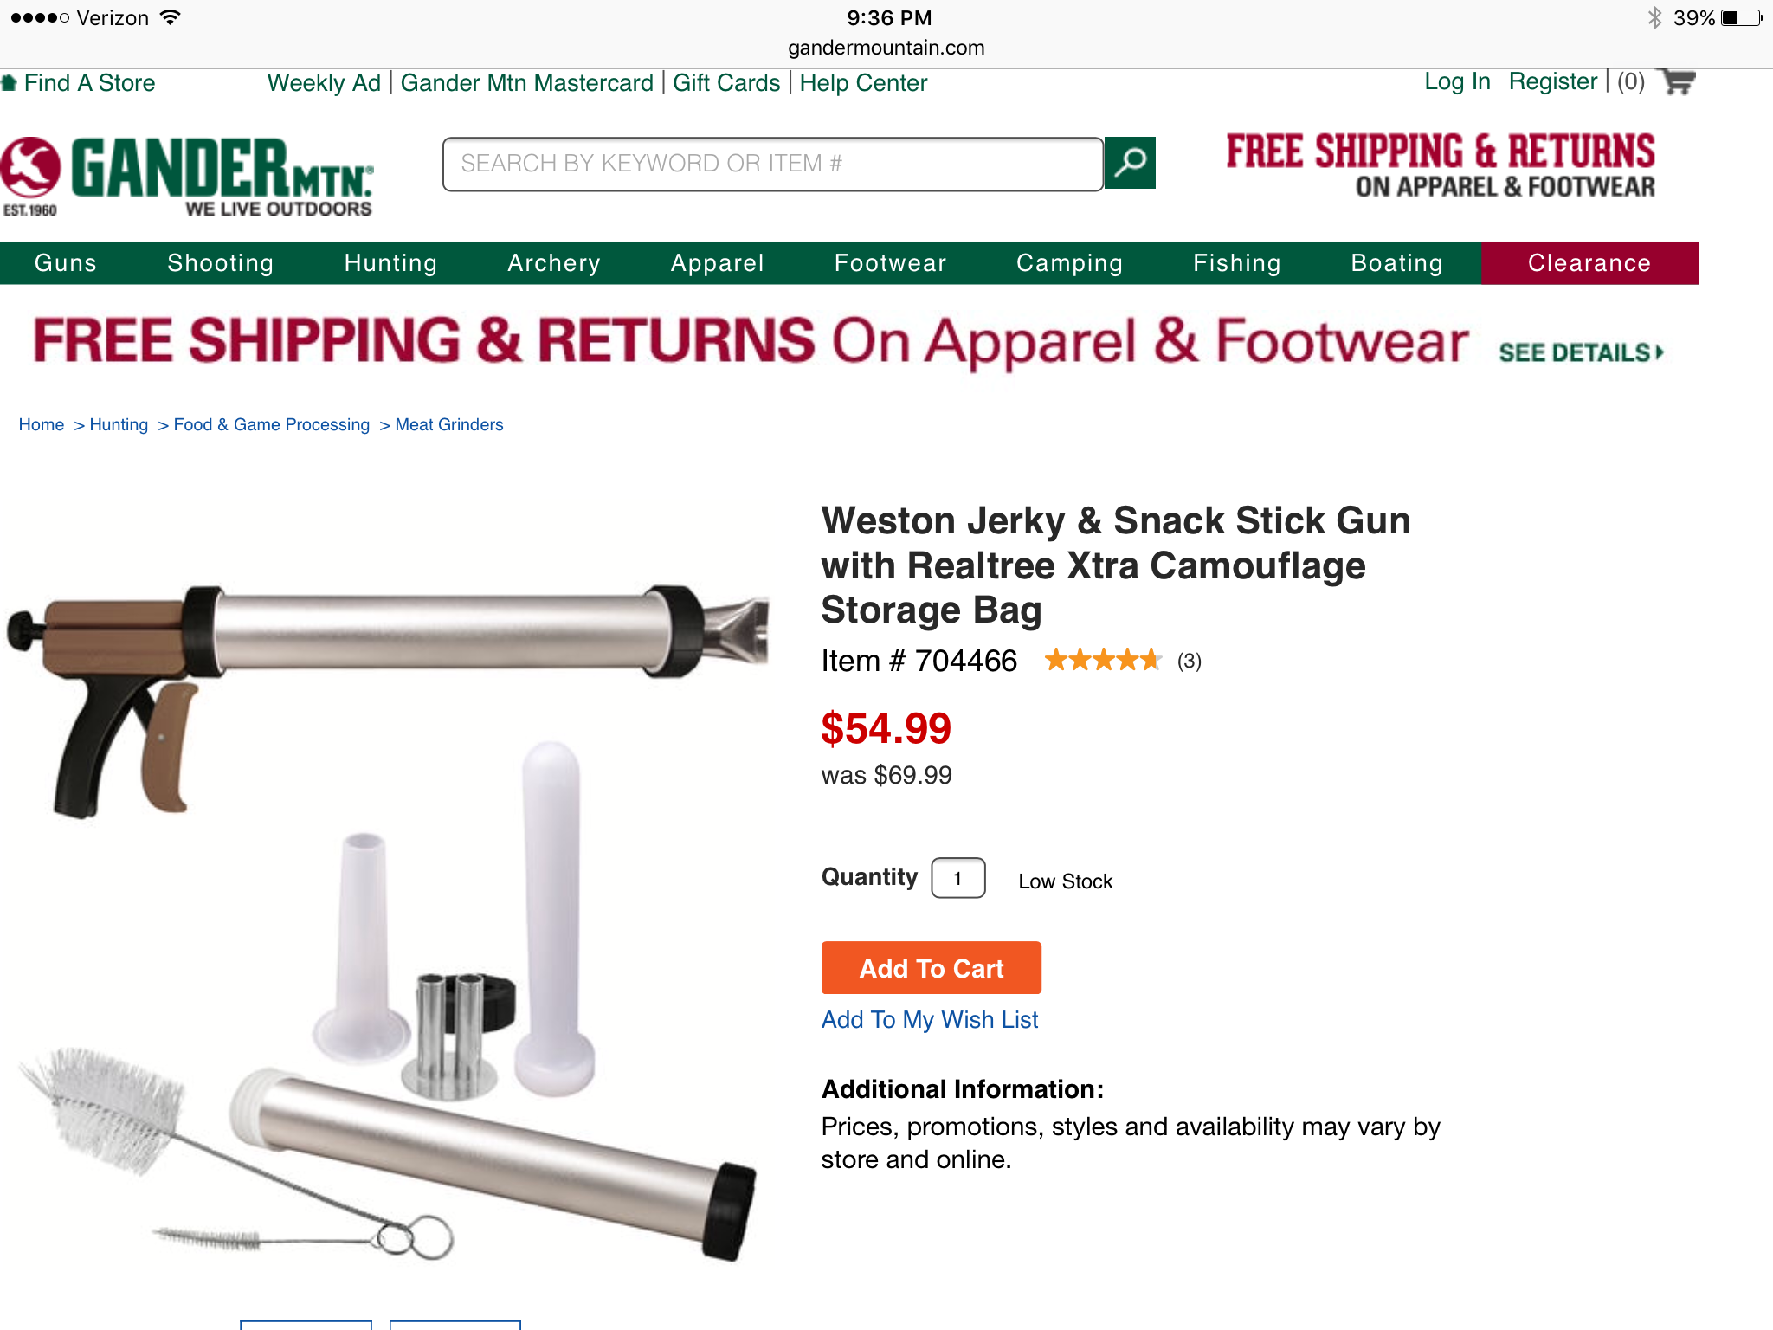1773x1330 pixels.
Task: Open the Clearance menu tab
Action: tap(1589, 263)
